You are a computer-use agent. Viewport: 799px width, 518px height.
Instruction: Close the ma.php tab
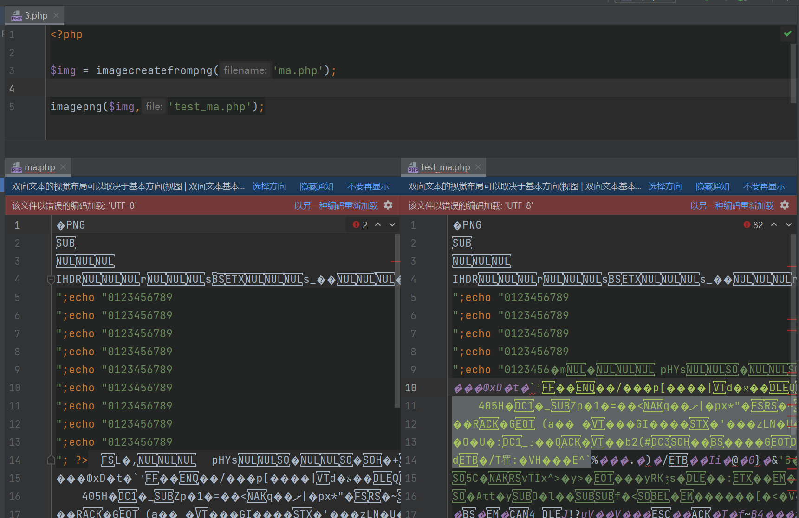(63, 167)
